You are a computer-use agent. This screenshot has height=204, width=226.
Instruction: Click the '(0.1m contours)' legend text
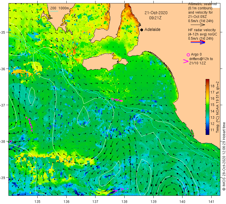click(200, 8)
